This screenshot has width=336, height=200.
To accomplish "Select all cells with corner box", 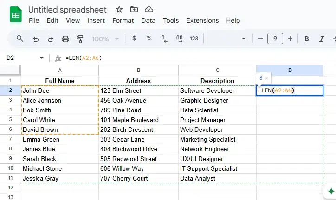I will tap(11, 71).
